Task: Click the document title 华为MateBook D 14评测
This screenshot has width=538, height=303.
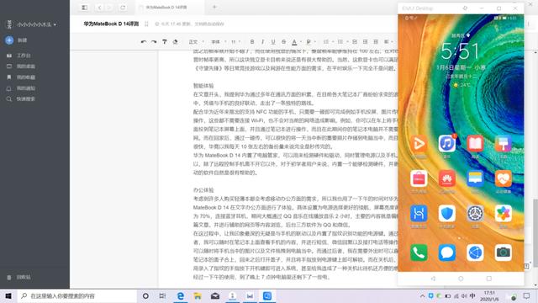Action: tap(111, 24)
